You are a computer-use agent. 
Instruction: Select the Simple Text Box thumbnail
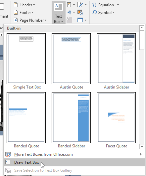26,59
